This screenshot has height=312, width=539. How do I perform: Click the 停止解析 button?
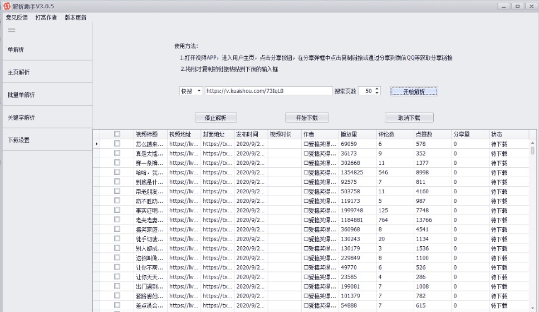(216, 118)
